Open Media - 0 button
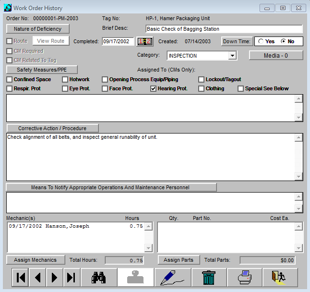The image size is (310, 292). (276, 55)
